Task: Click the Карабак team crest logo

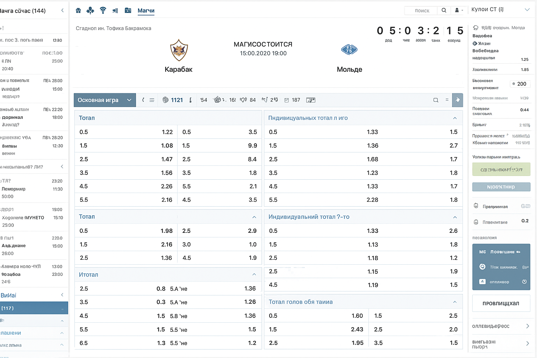Action: point(179,50)
